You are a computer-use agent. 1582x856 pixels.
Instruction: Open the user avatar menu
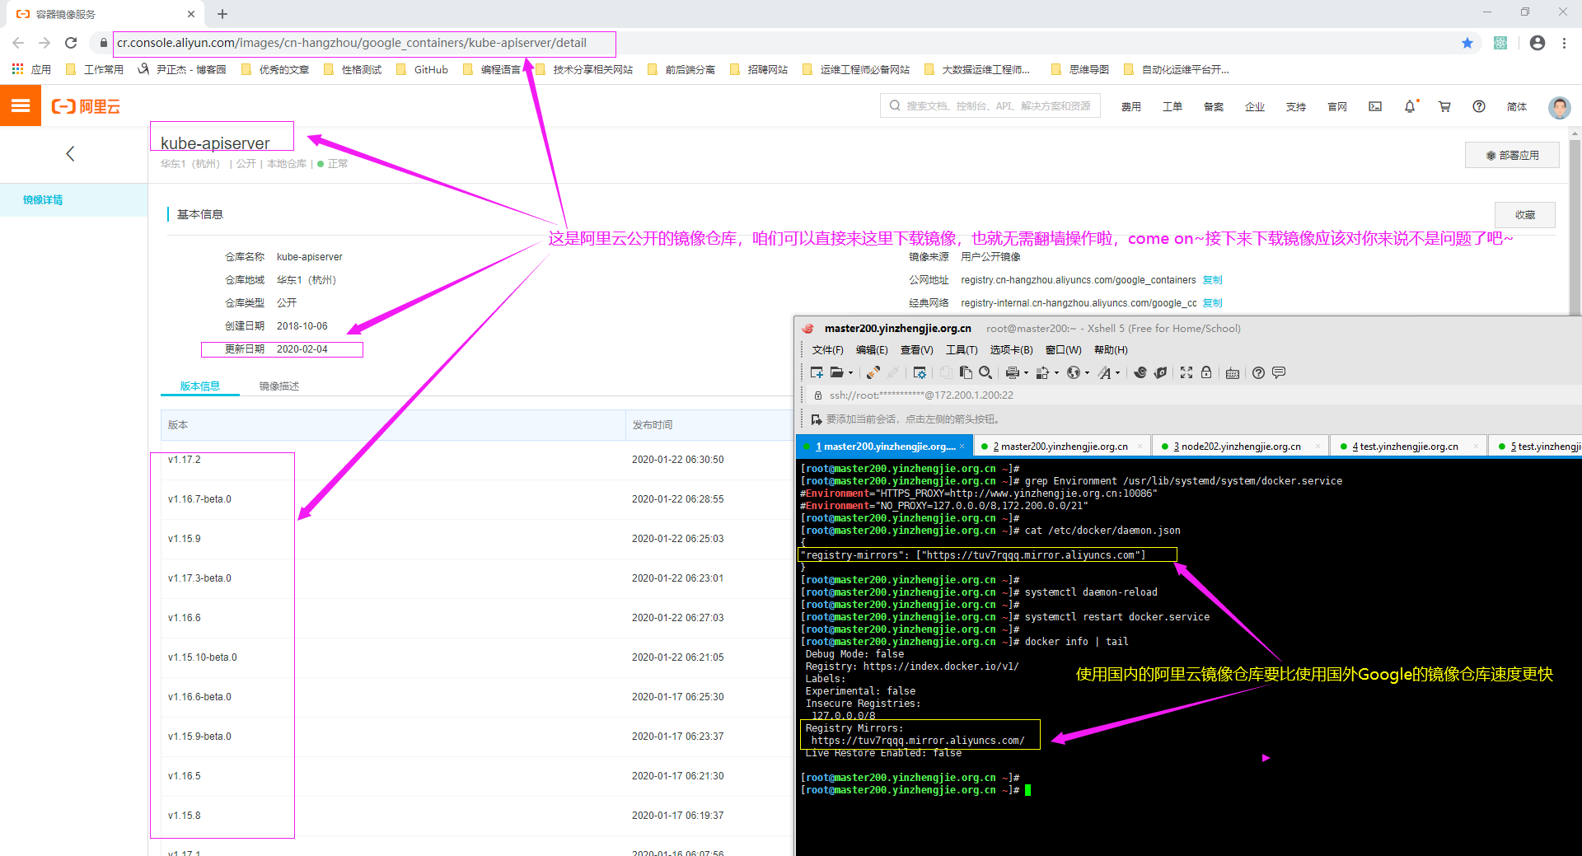pyautogui.click(x=1559, y=106)
